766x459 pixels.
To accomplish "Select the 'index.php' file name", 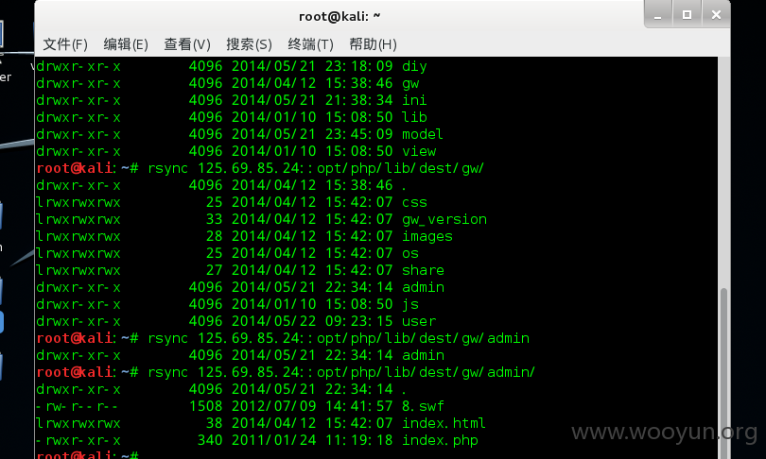I will tap(440, 440).
